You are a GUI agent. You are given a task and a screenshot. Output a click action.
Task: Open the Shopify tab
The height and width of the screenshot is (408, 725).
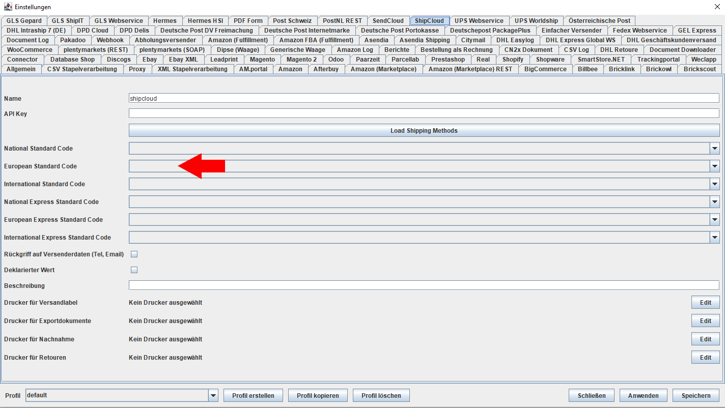click(x=513, y=60)
